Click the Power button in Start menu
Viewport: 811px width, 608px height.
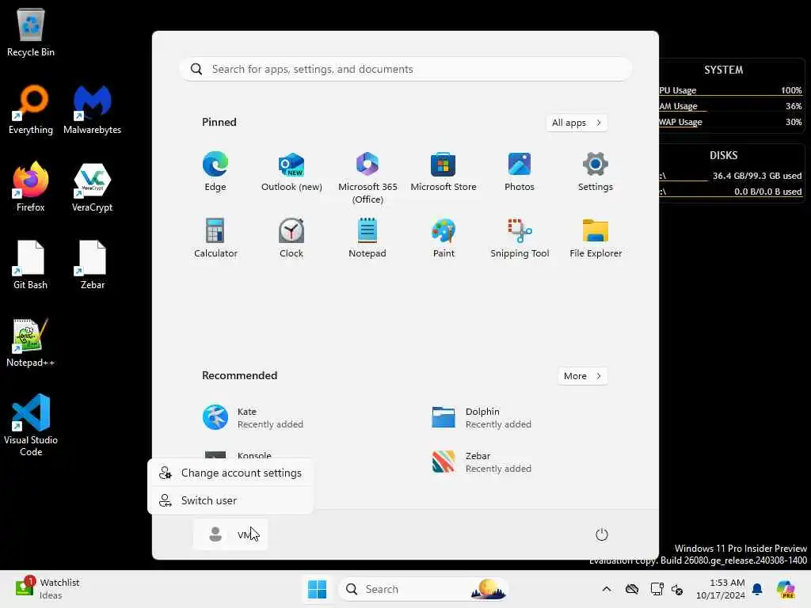click(x=602, y=534)
